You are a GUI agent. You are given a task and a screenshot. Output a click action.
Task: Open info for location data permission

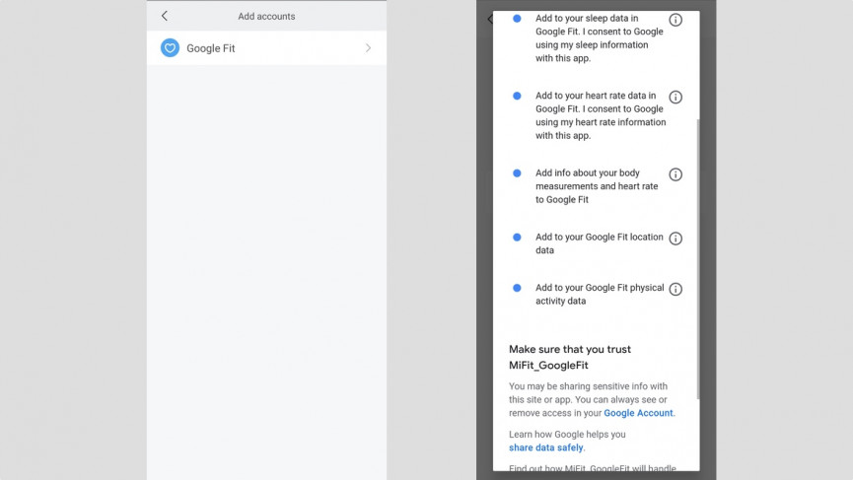pyautogui.click(x=675, y=239)
